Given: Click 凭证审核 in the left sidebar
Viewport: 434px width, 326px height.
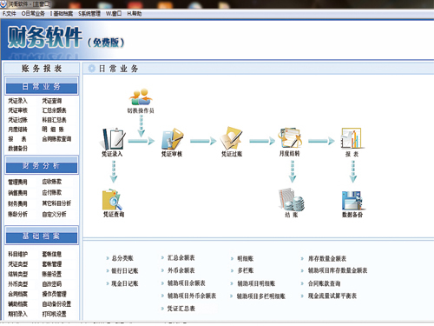Looking at the screenshot, I should pyautogui.click(x=17, y=110).
